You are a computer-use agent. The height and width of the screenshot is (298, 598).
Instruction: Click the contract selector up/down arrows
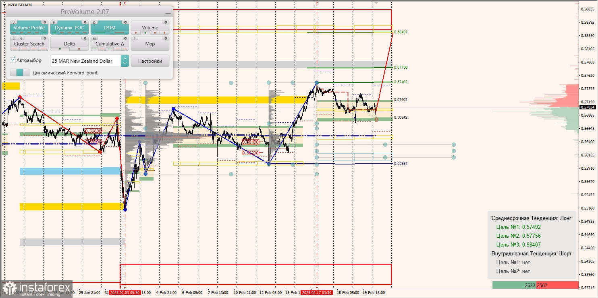click(125, 61)
